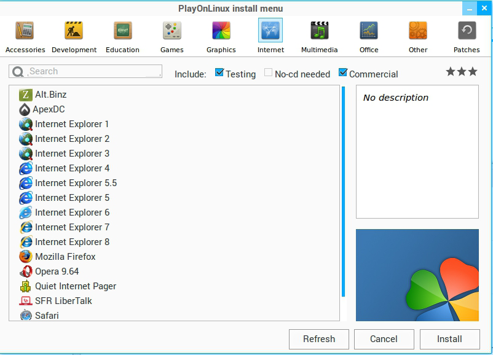Select the Internet Explorer 5 text row

[x=73, y=198]
